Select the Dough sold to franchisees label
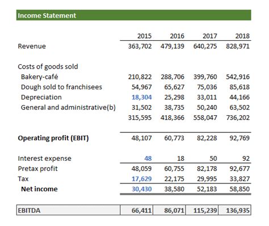 tap(61, 87)
